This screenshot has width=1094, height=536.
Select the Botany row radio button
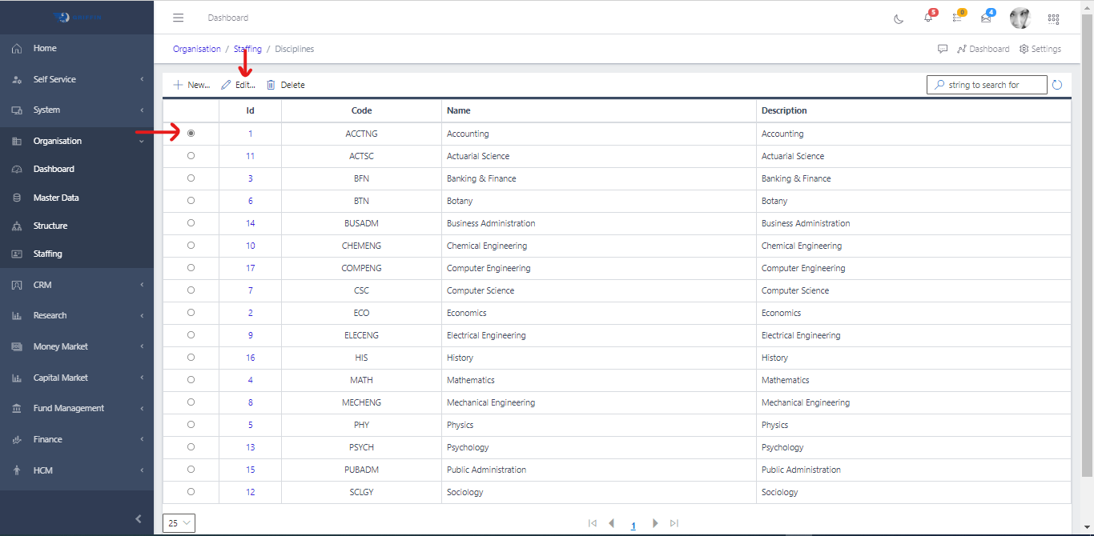[x=191, y=201]
